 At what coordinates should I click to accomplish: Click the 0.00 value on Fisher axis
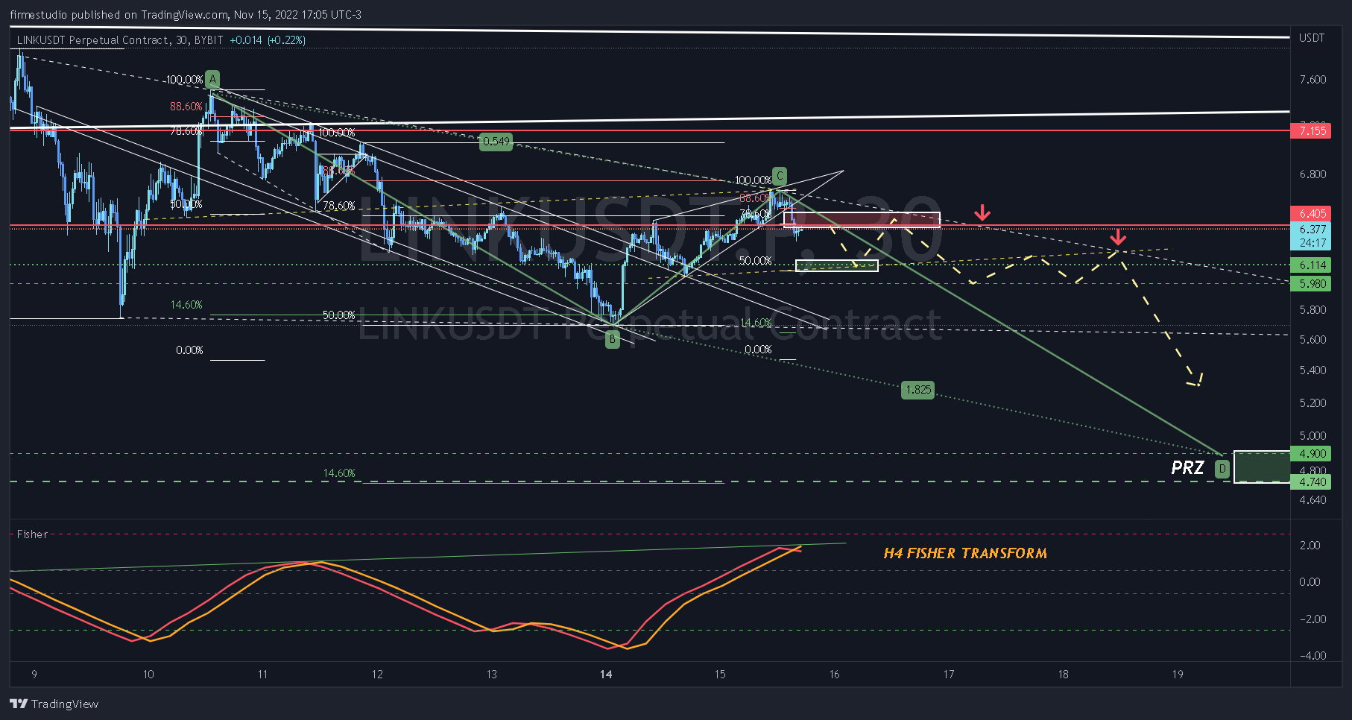[1310, 582]
